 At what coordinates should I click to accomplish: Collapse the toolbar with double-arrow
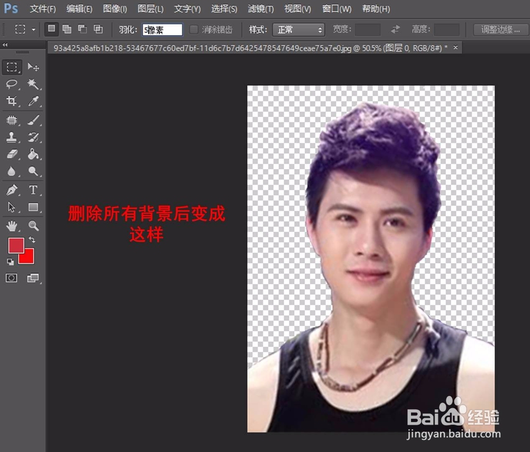coord(4,45)
